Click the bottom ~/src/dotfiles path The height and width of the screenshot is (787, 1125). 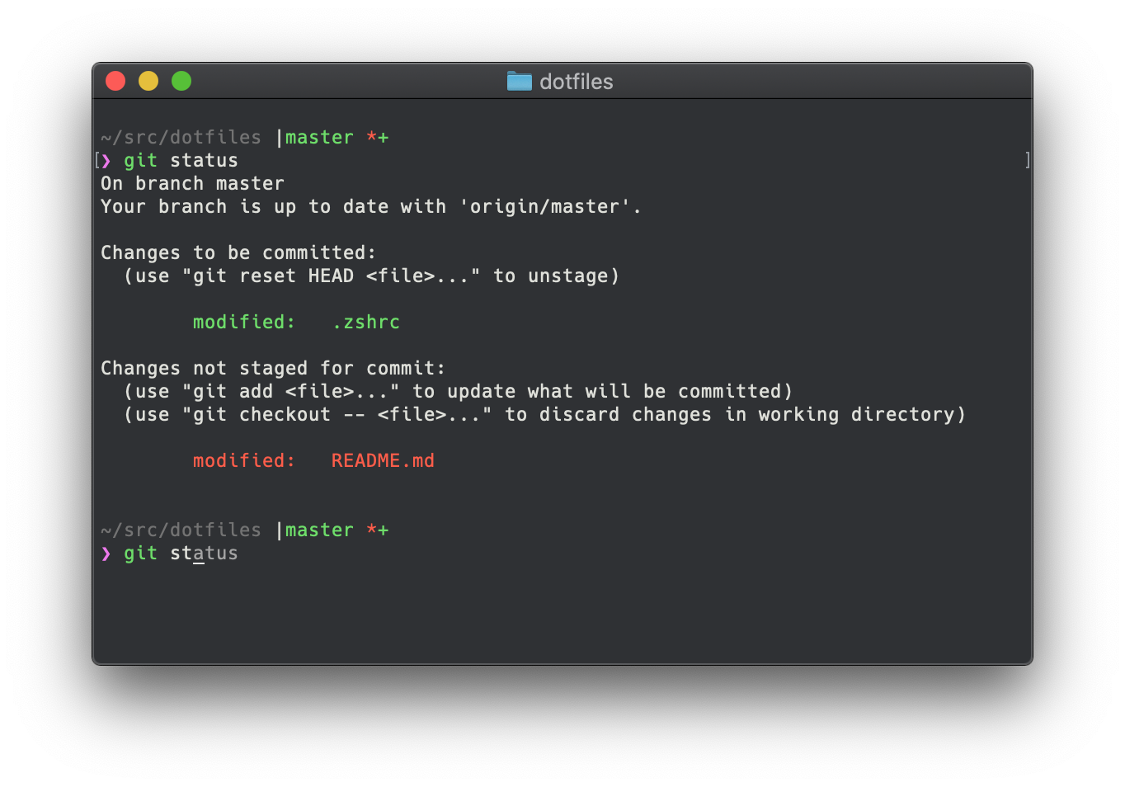(x=181, y=530)
